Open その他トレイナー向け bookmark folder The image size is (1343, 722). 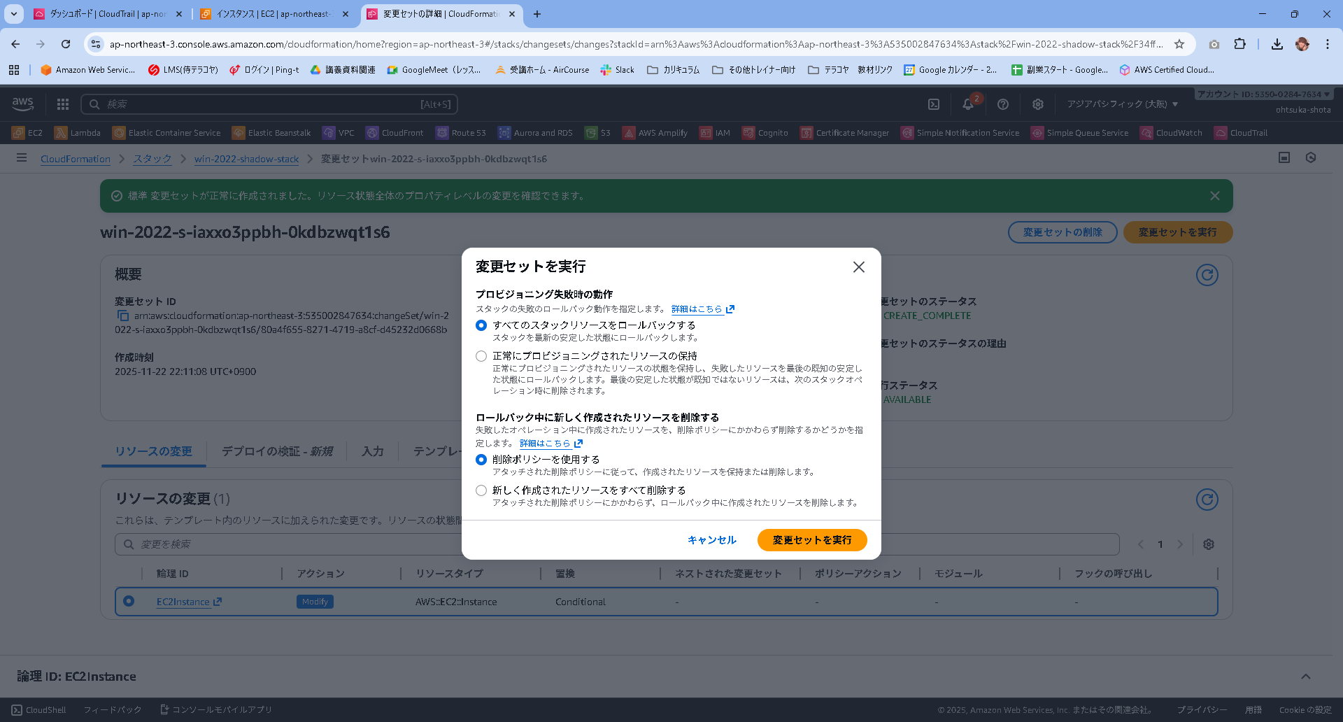[753, 70]
